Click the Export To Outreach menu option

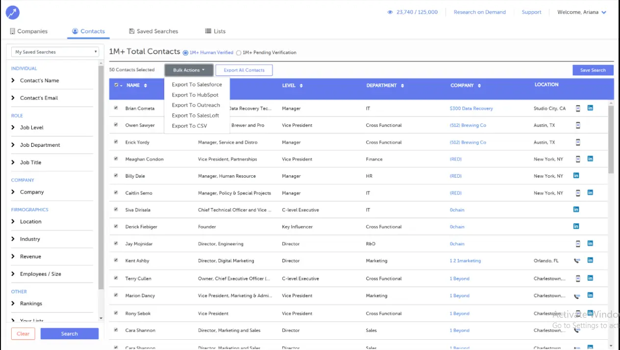coord(197,105)
